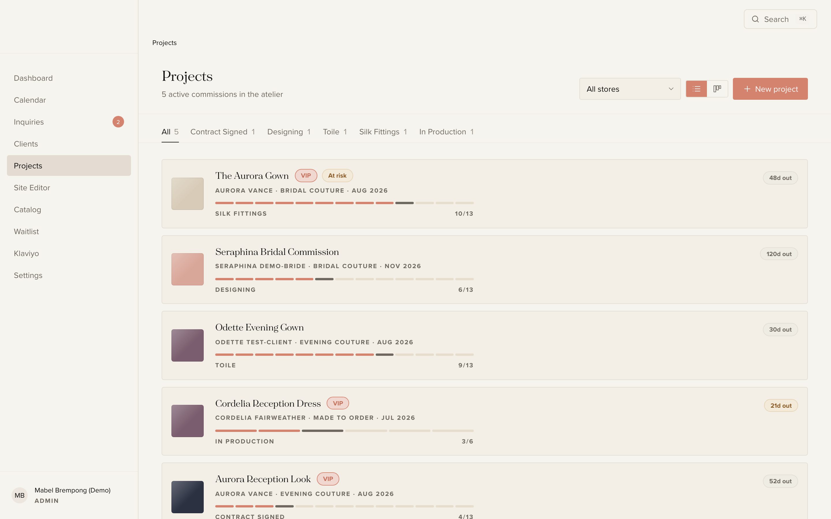Open the All stores dropdown

(x=630, y=89)
